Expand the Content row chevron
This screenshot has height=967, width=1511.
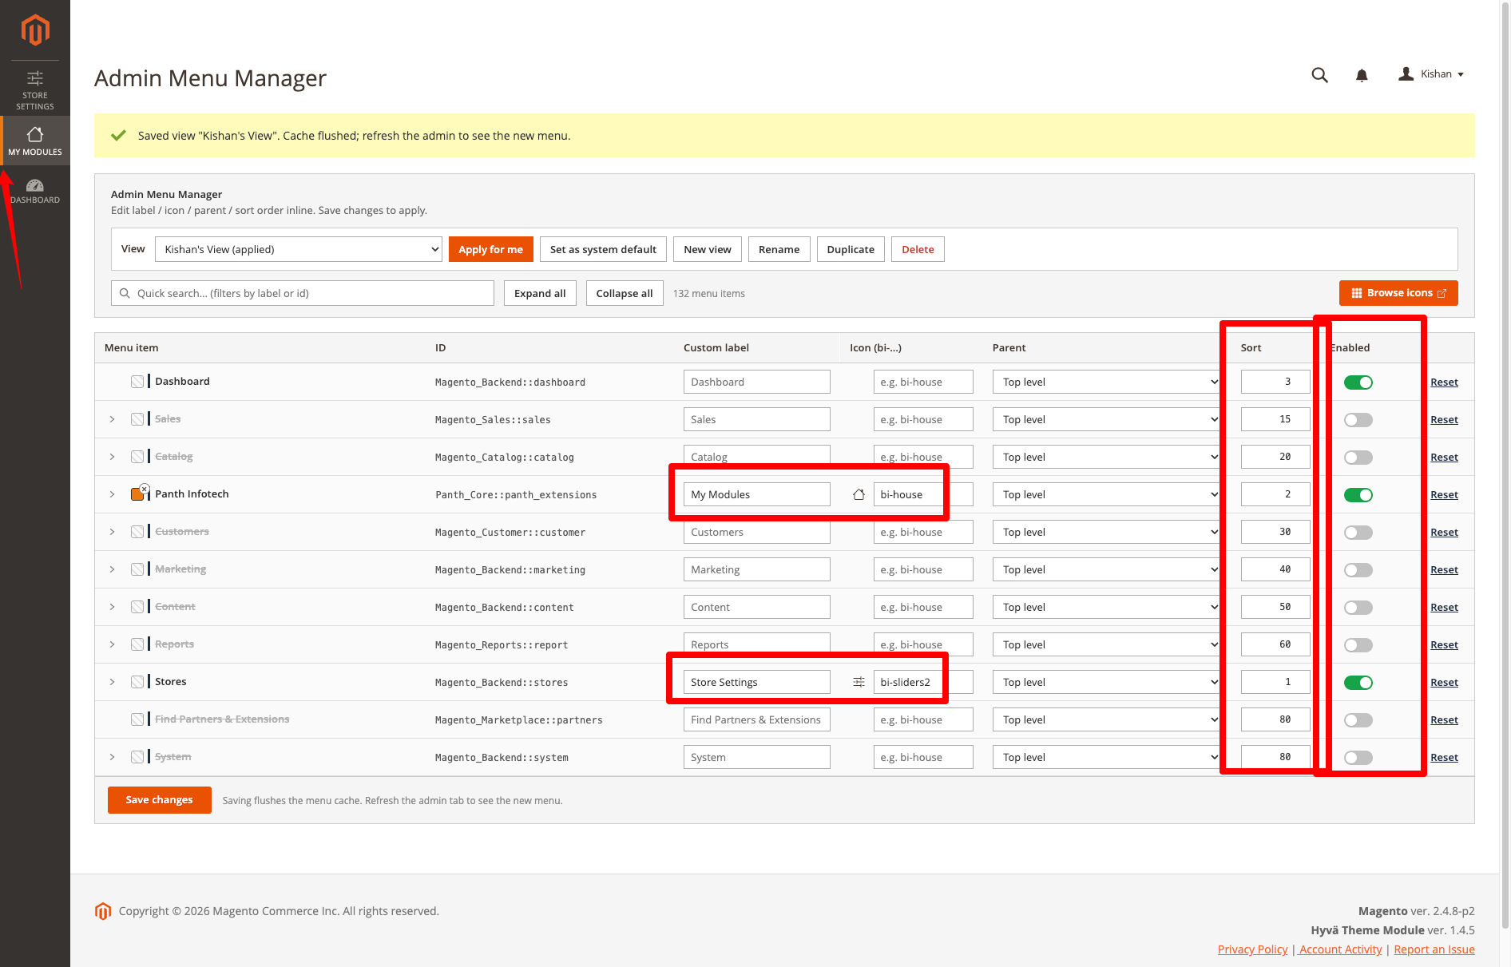point(112,607)
